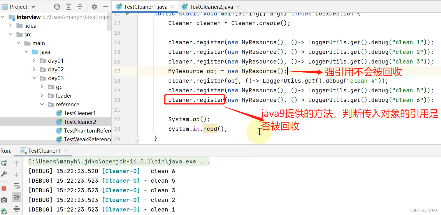The height and width of the screenshot is (215, 441).
Task: Click the fold end marker at line 24
Action: coord(138,138)
